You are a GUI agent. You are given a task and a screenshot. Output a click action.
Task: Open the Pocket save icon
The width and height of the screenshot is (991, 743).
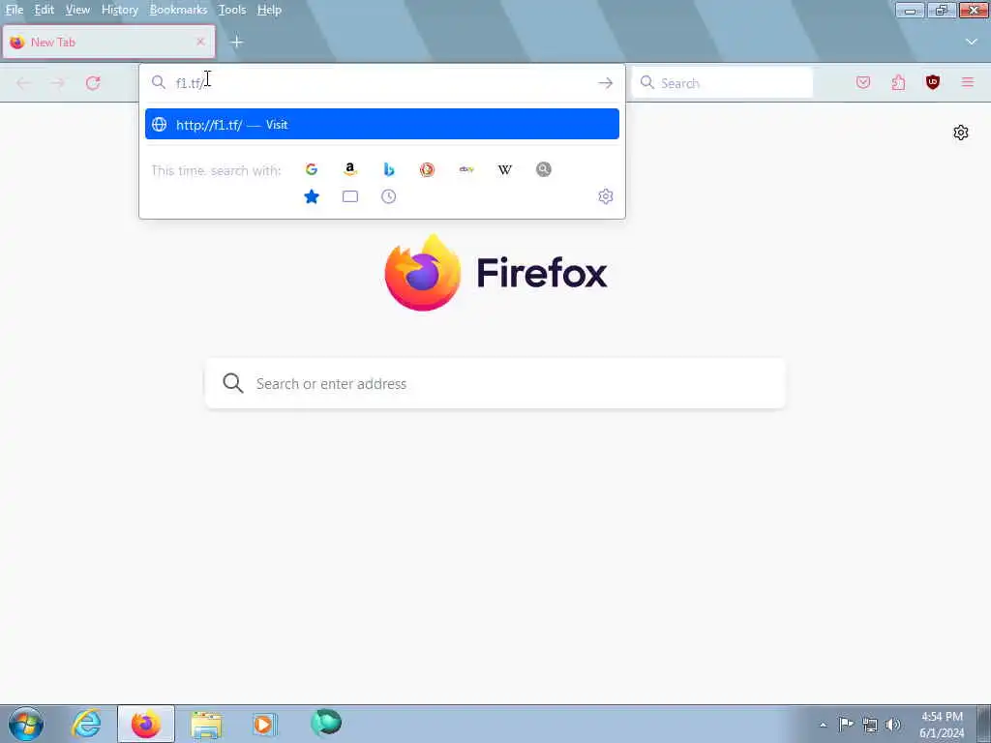(x=863, y=82)
